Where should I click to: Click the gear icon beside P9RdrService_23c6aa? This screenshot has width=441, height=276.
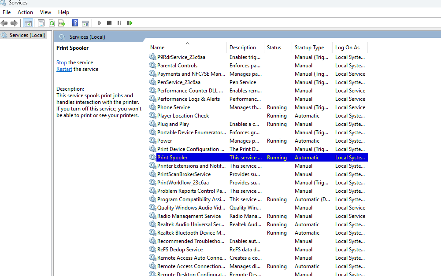click(152, 57)
